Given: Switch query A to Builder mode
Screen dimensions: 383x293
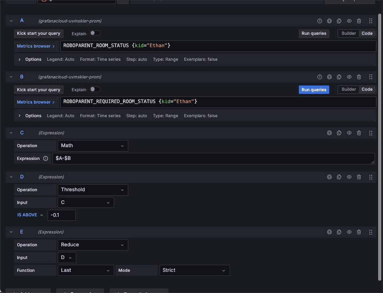Looking at the screenshot, I should click(349, 33).
